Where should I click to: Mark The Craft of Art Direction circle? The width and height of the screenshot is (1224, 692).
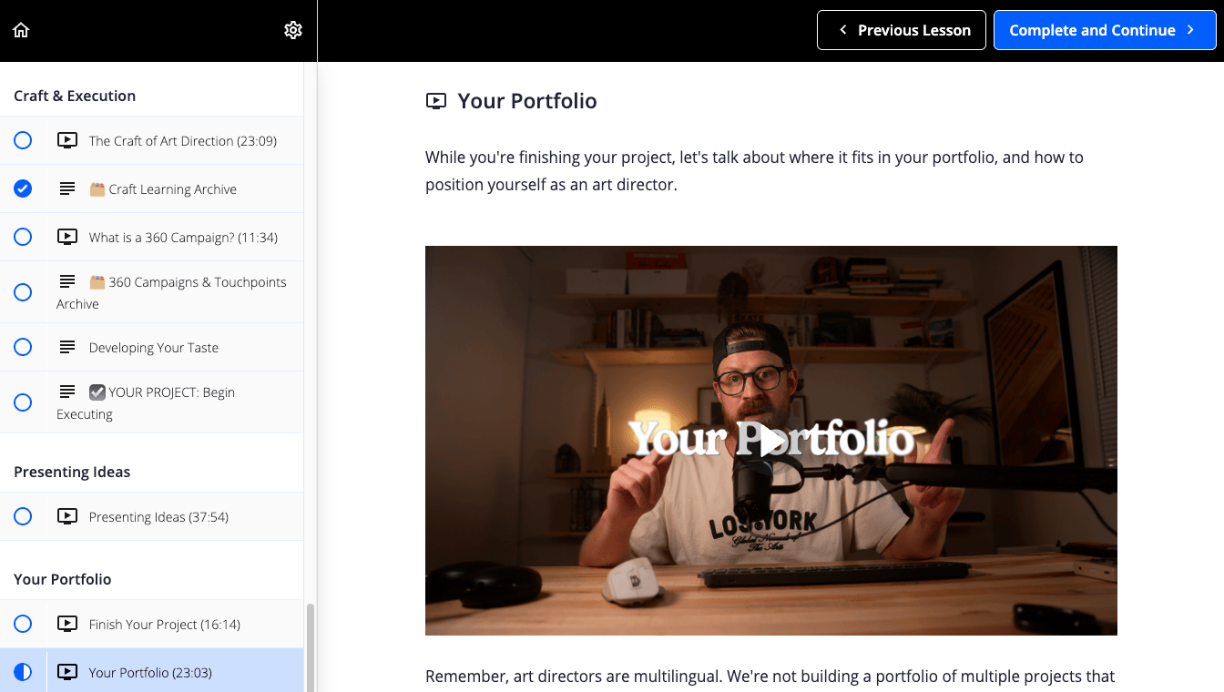[x=23, y=140]
